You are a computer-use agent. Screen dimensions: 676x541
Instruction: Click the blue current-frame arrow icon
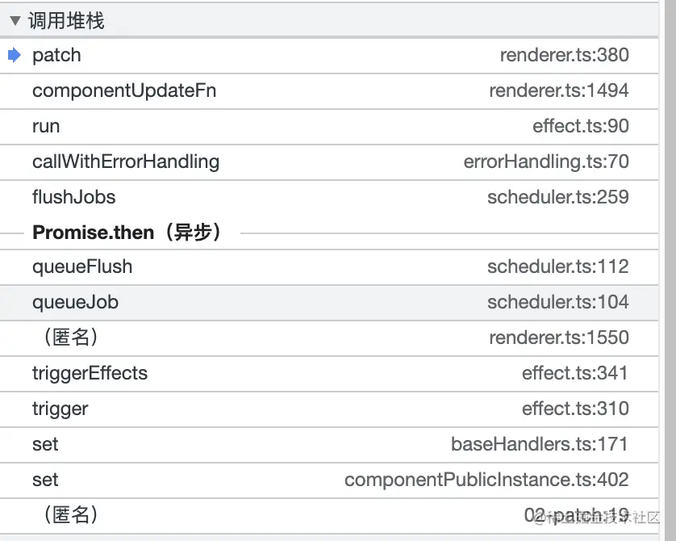point(15,56)
